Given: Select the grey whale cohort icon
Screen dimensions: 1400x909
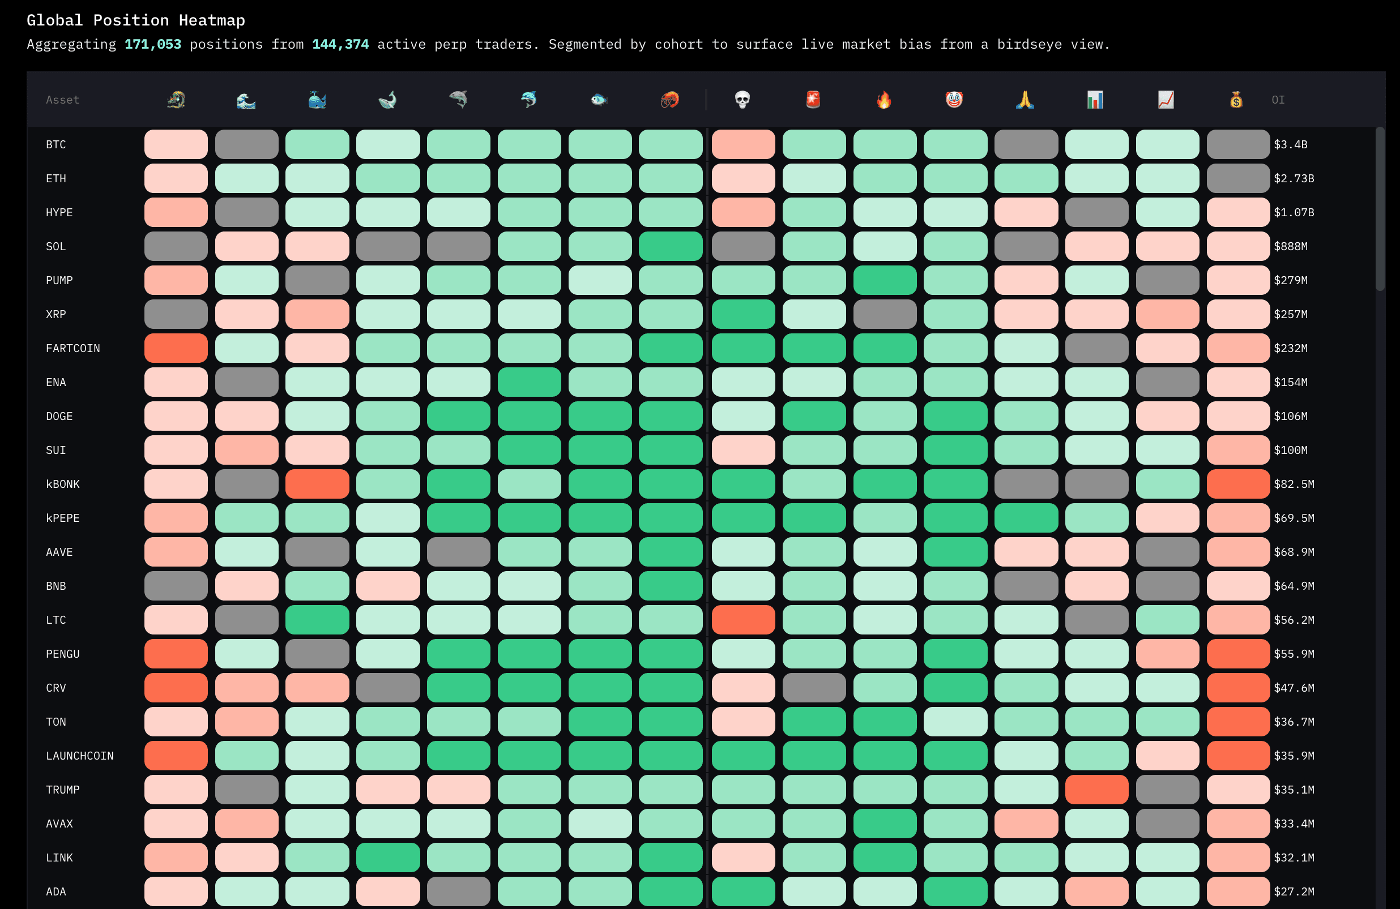Looking at the screenshot, I should [x=387, y=100].
